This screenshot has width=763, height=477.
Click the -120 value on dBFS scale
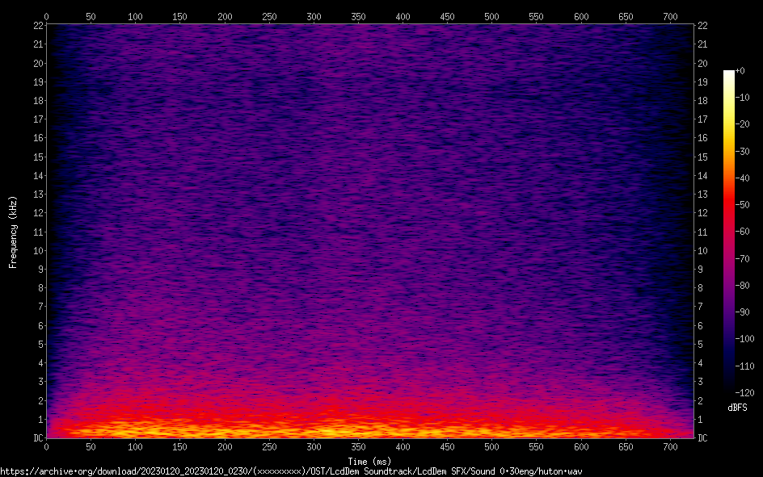coord(744,392)
